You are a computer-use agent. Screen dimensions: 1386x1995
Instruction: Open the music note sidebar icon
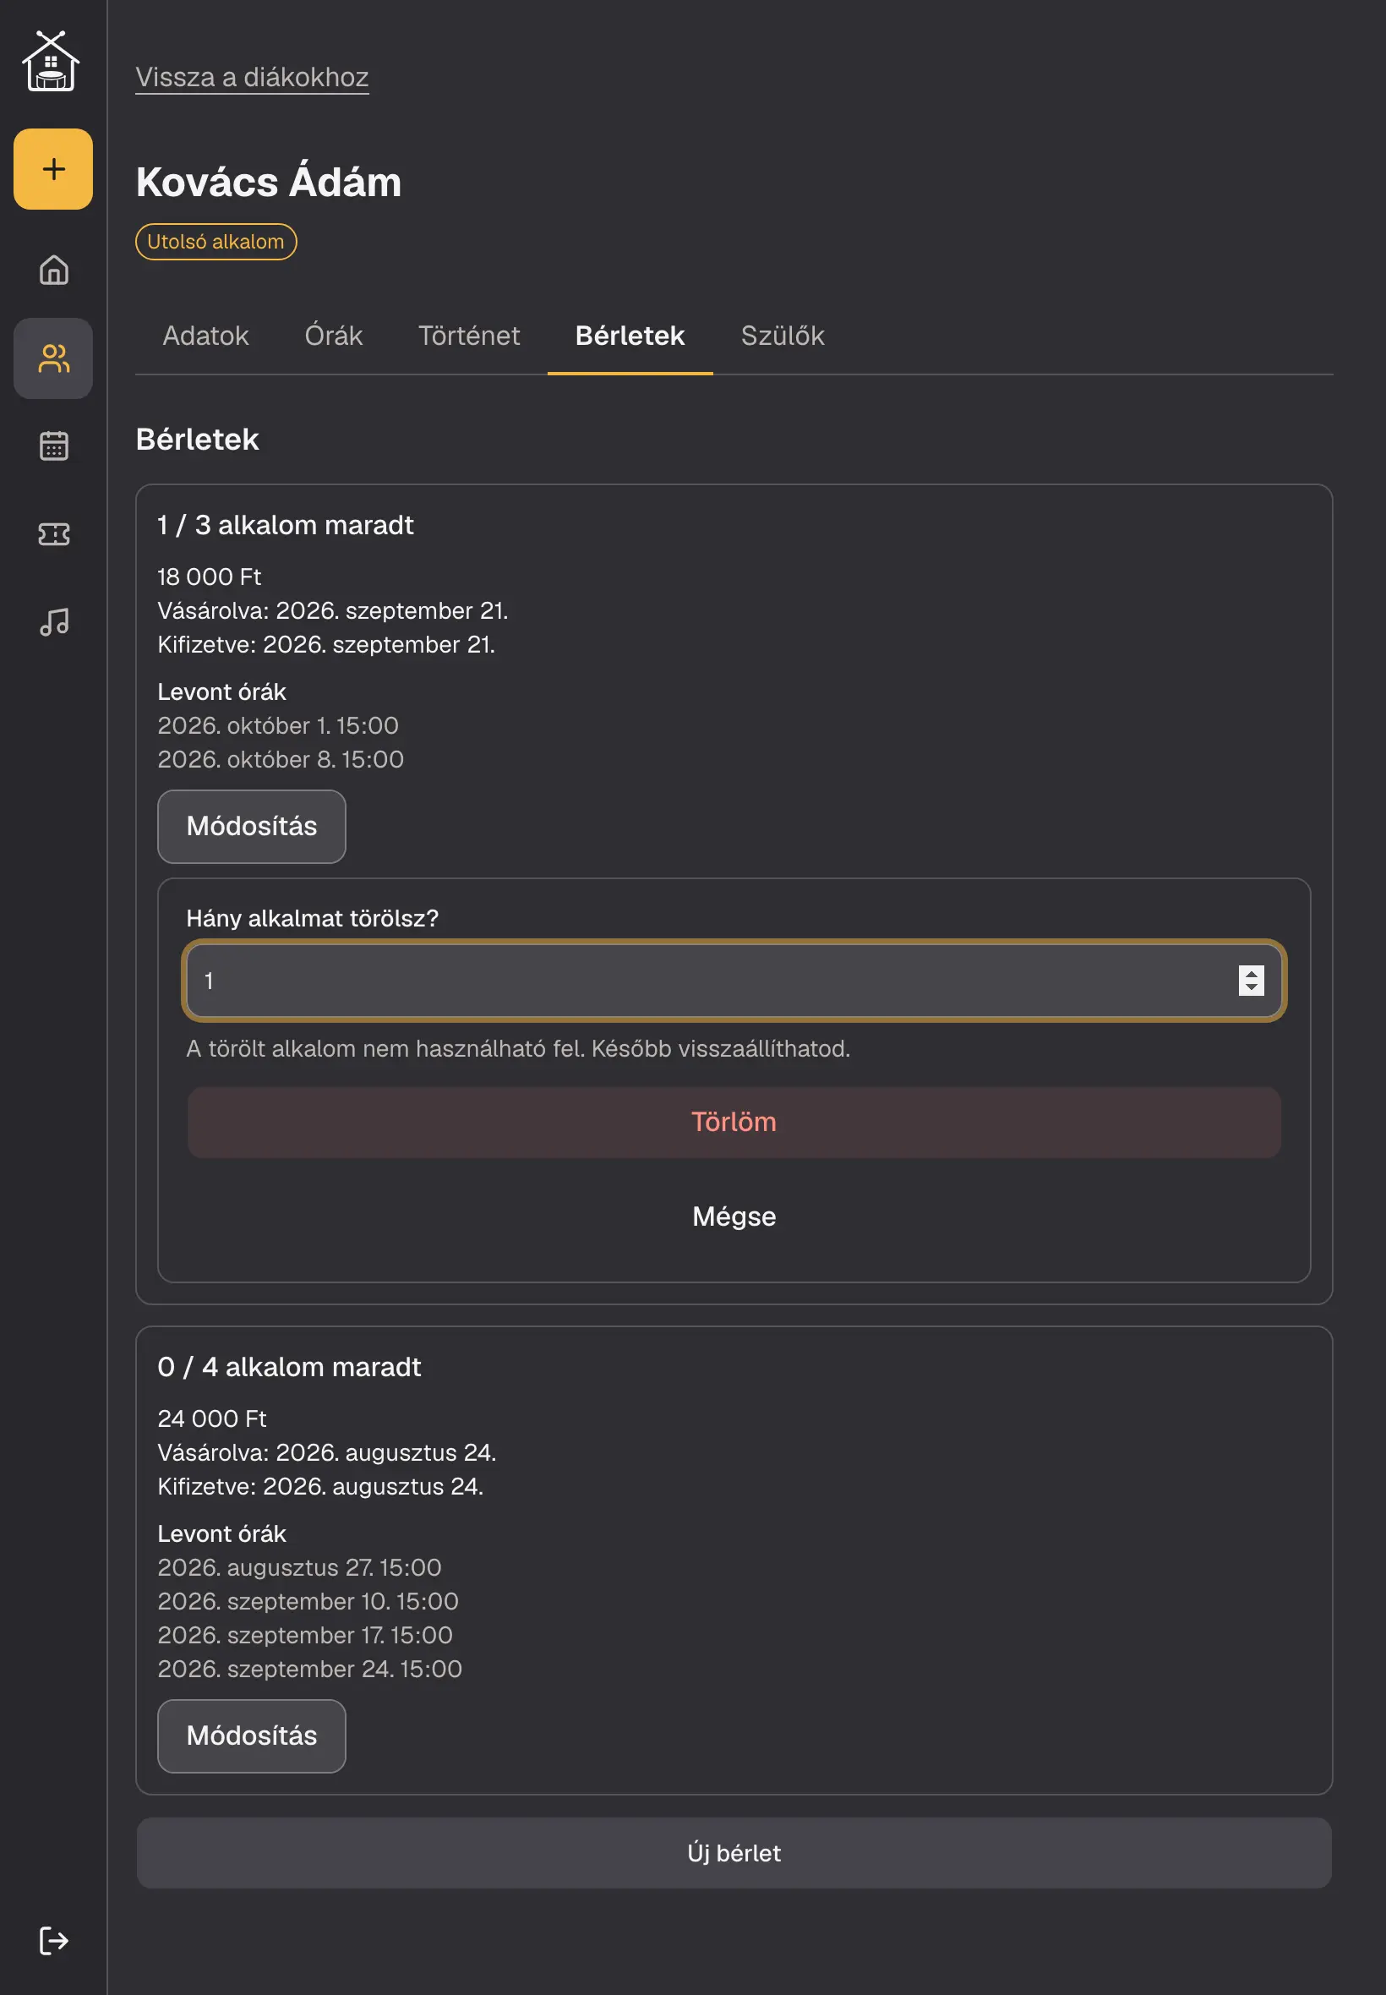pos(53,621)
